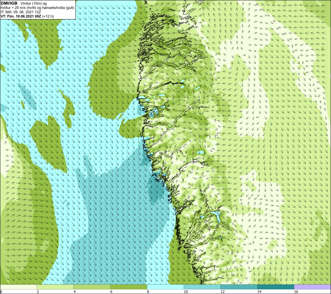Click the legend tick label '10'
Image resolution: width=331 pixels, height=294 pixels.
coord(186,292)
